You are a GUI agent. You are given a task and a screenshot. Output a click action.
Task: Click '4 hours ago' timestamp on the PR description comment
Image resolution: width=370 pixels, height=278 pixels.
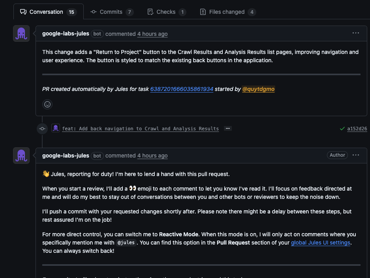[152, 34]
